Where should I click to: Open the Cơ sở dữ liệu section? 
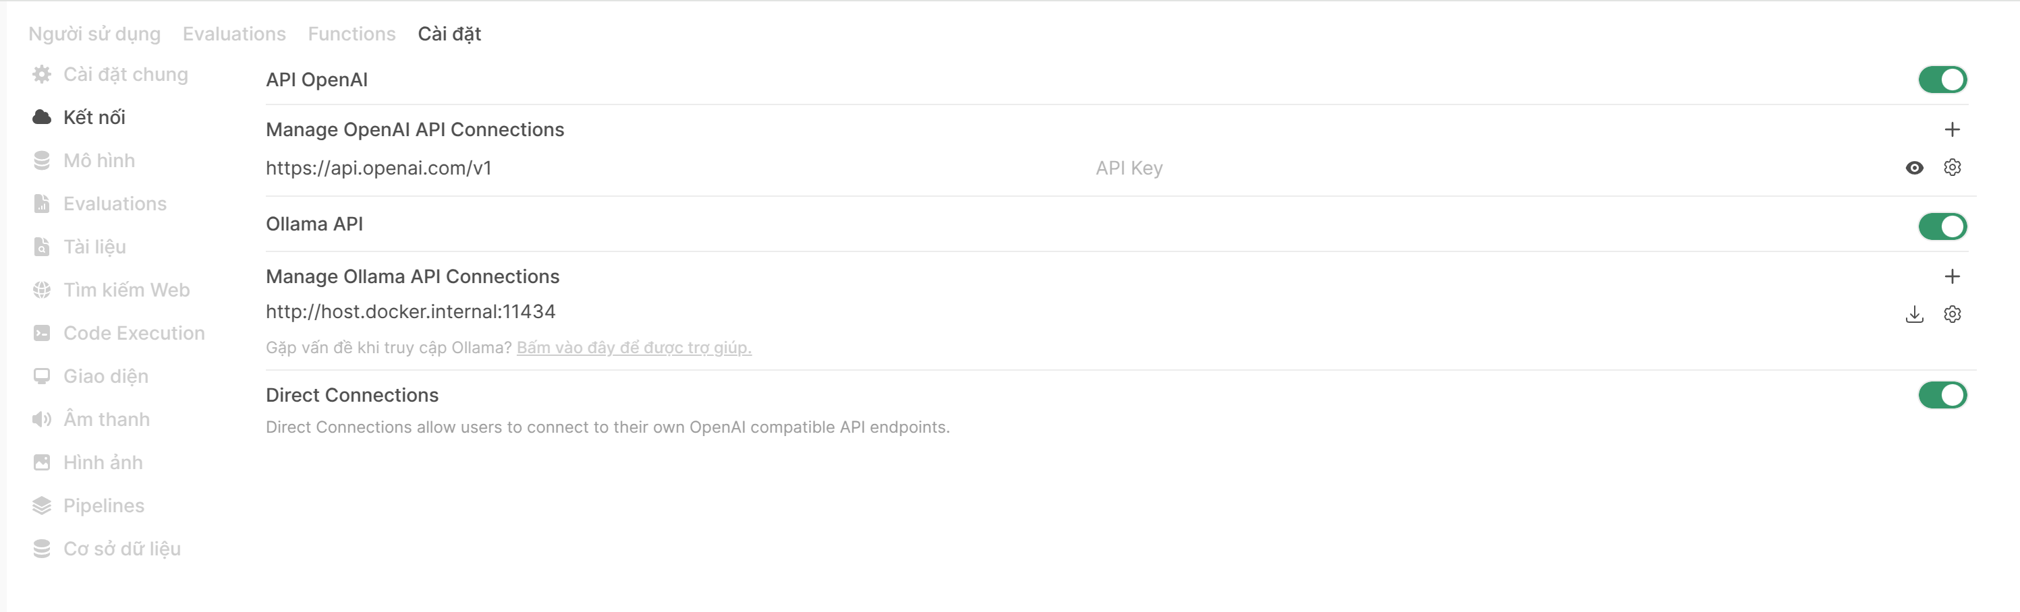(121, 548)
